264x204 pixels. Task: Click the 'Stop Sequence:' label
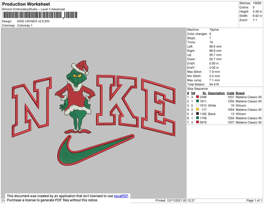tap(198, 89)
